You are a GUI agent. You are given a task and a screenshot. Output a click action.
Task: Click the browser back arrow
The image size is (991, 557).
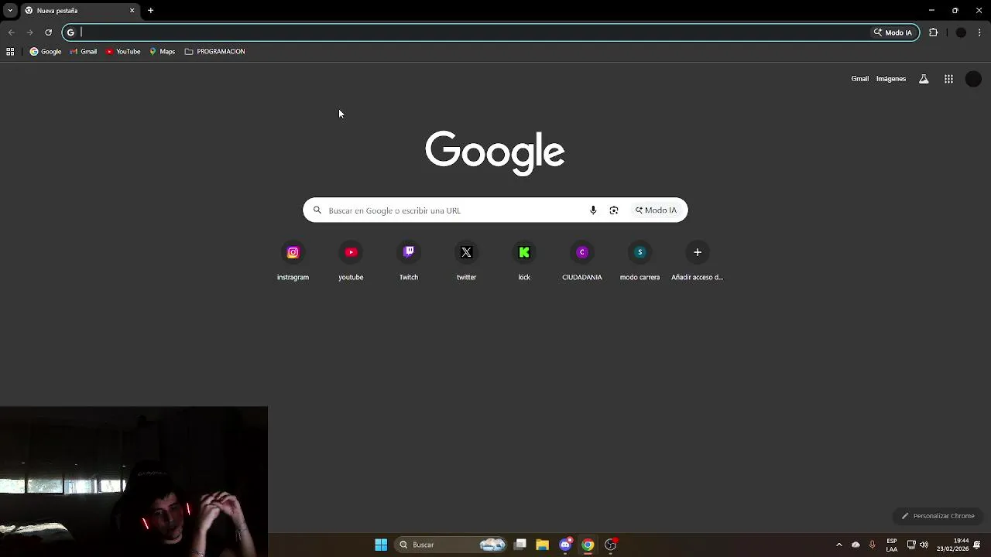click(11, 32)
